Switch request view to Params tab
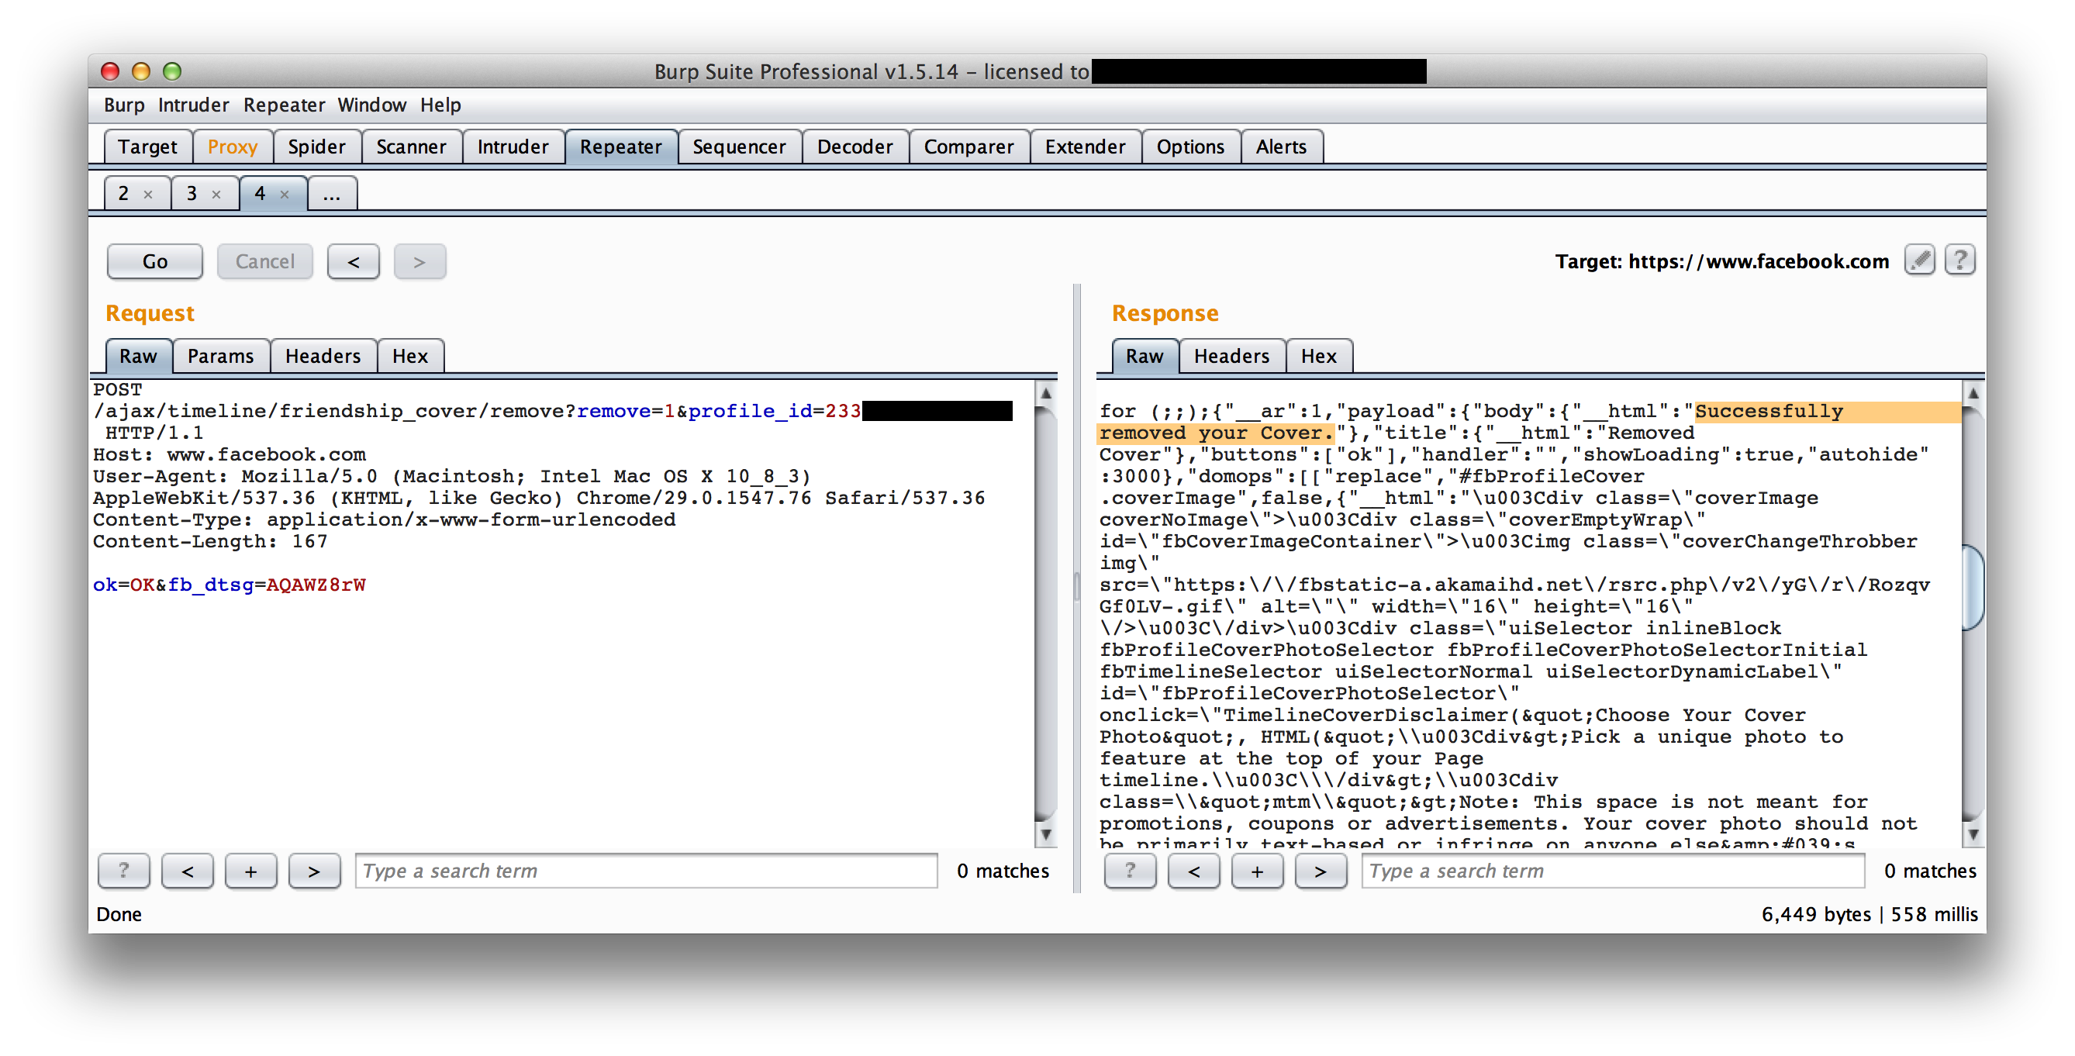Screen dimensions: 2075x1056 point(221,356)
